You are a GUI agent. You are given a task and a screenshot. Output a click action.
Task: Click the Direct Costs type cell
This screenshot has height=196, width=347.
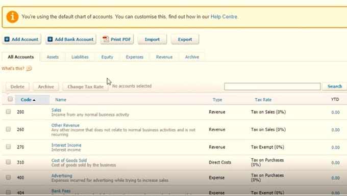click(220, 162)
